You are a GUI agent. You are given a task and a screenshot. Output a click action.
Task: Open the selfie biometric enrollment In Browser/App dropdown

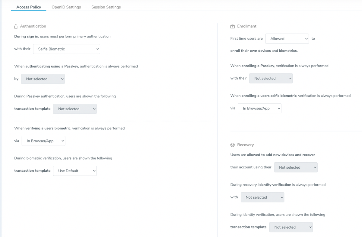[259, 108]
